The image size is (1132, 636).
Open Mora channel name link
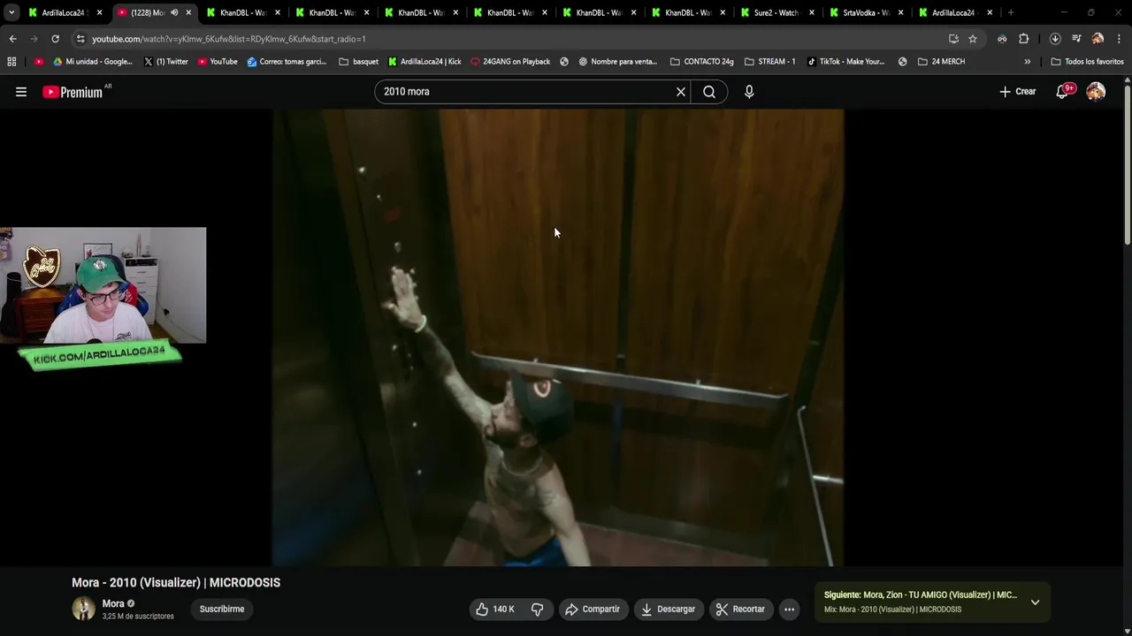113,604
